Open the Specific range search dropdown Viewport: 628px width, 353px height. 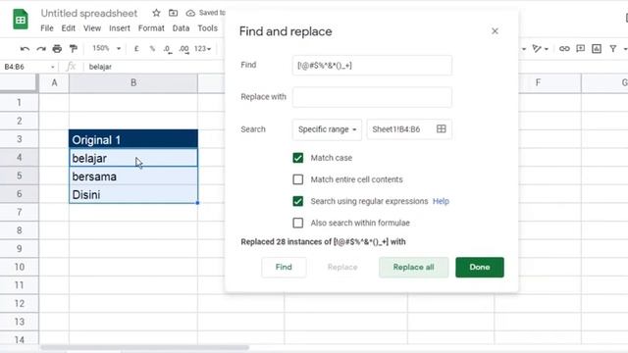pos(327,129)
